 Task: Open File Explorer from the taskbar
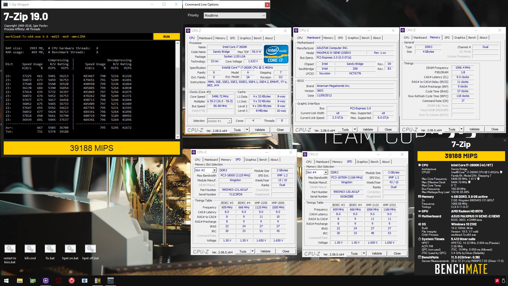coord(20,281)
